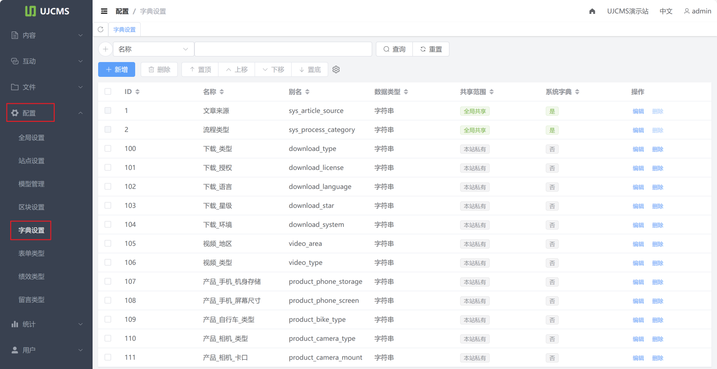Click the search text input field
Viewport: 717px width, 369px height.
point(283,49)
